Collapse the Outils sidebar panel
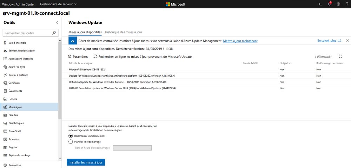This screenshot has height=168, width=351. [x=57, y=22]
